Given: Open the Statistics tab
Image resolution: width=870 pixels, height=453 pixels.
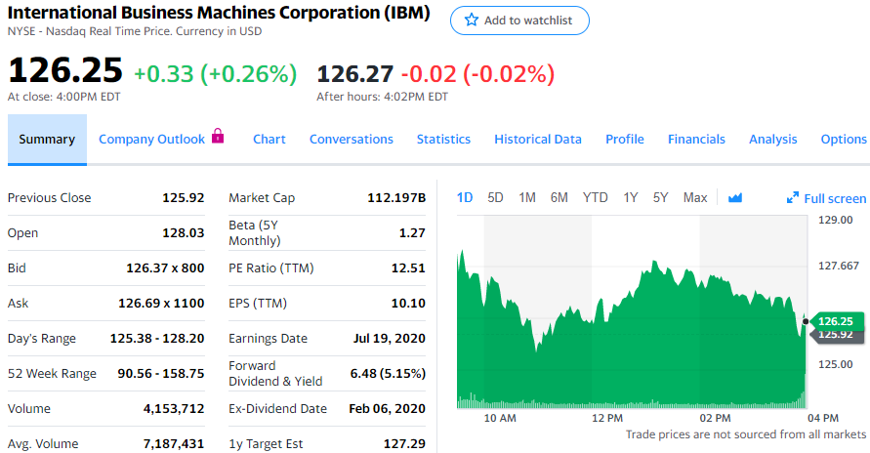Looking at the screenshot, I should click(x=443, y=139).
